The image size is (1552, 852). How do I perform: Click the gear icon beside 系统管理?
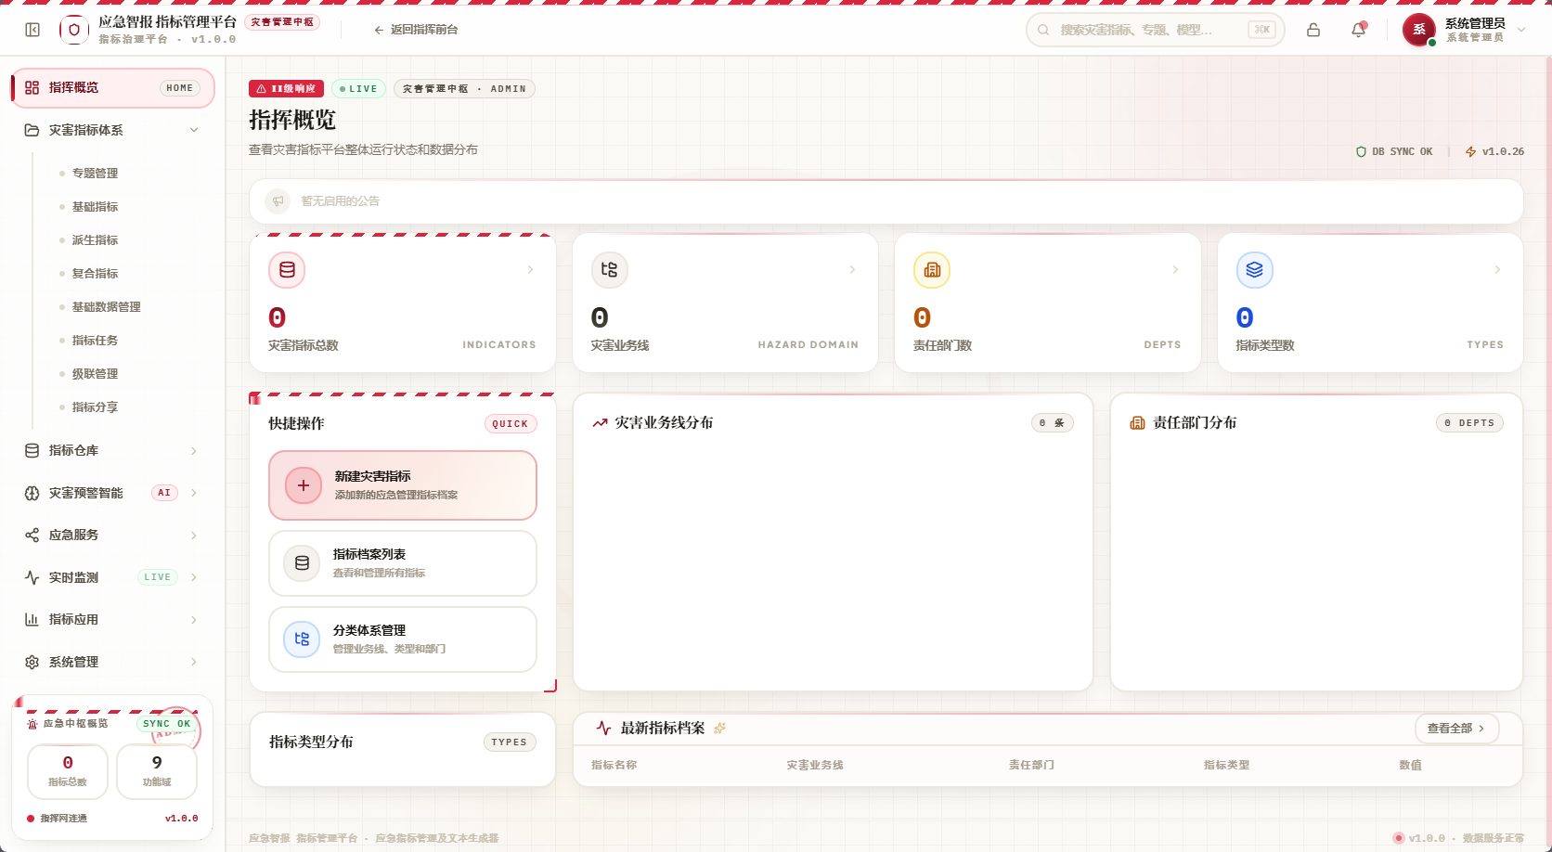pos(32,662)
